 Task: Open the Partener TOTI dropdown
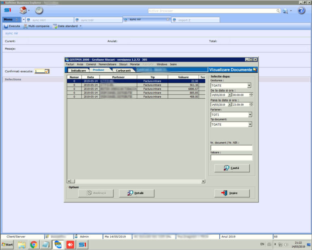coord(250,115)
